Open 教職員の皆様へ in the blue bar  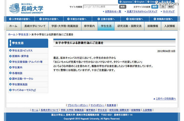point(163,19)
